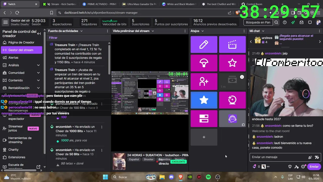Click the search magnifier button in header

(276, 22)
